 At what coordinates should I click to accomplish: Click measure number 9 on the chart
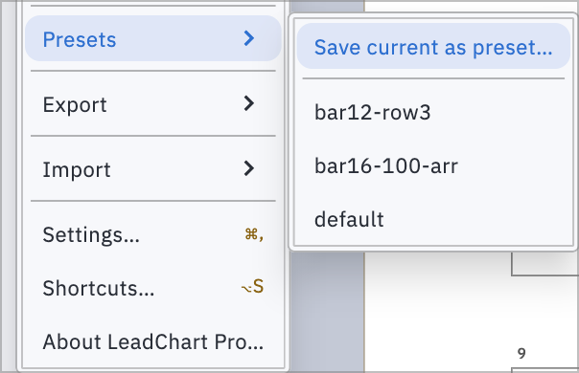(x=521, y=353)
